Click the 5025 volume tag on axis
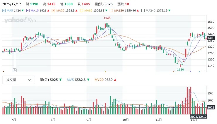Viewport: 217px width, 124px height. (x=211, y=107)
